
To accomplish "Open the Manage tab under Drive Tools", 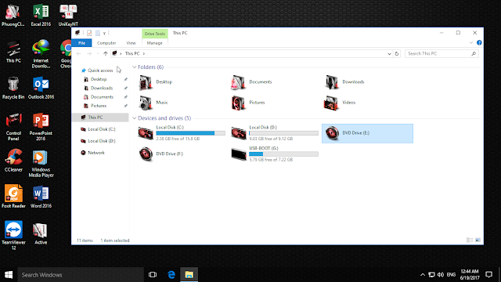I will [x=155, y=43].
